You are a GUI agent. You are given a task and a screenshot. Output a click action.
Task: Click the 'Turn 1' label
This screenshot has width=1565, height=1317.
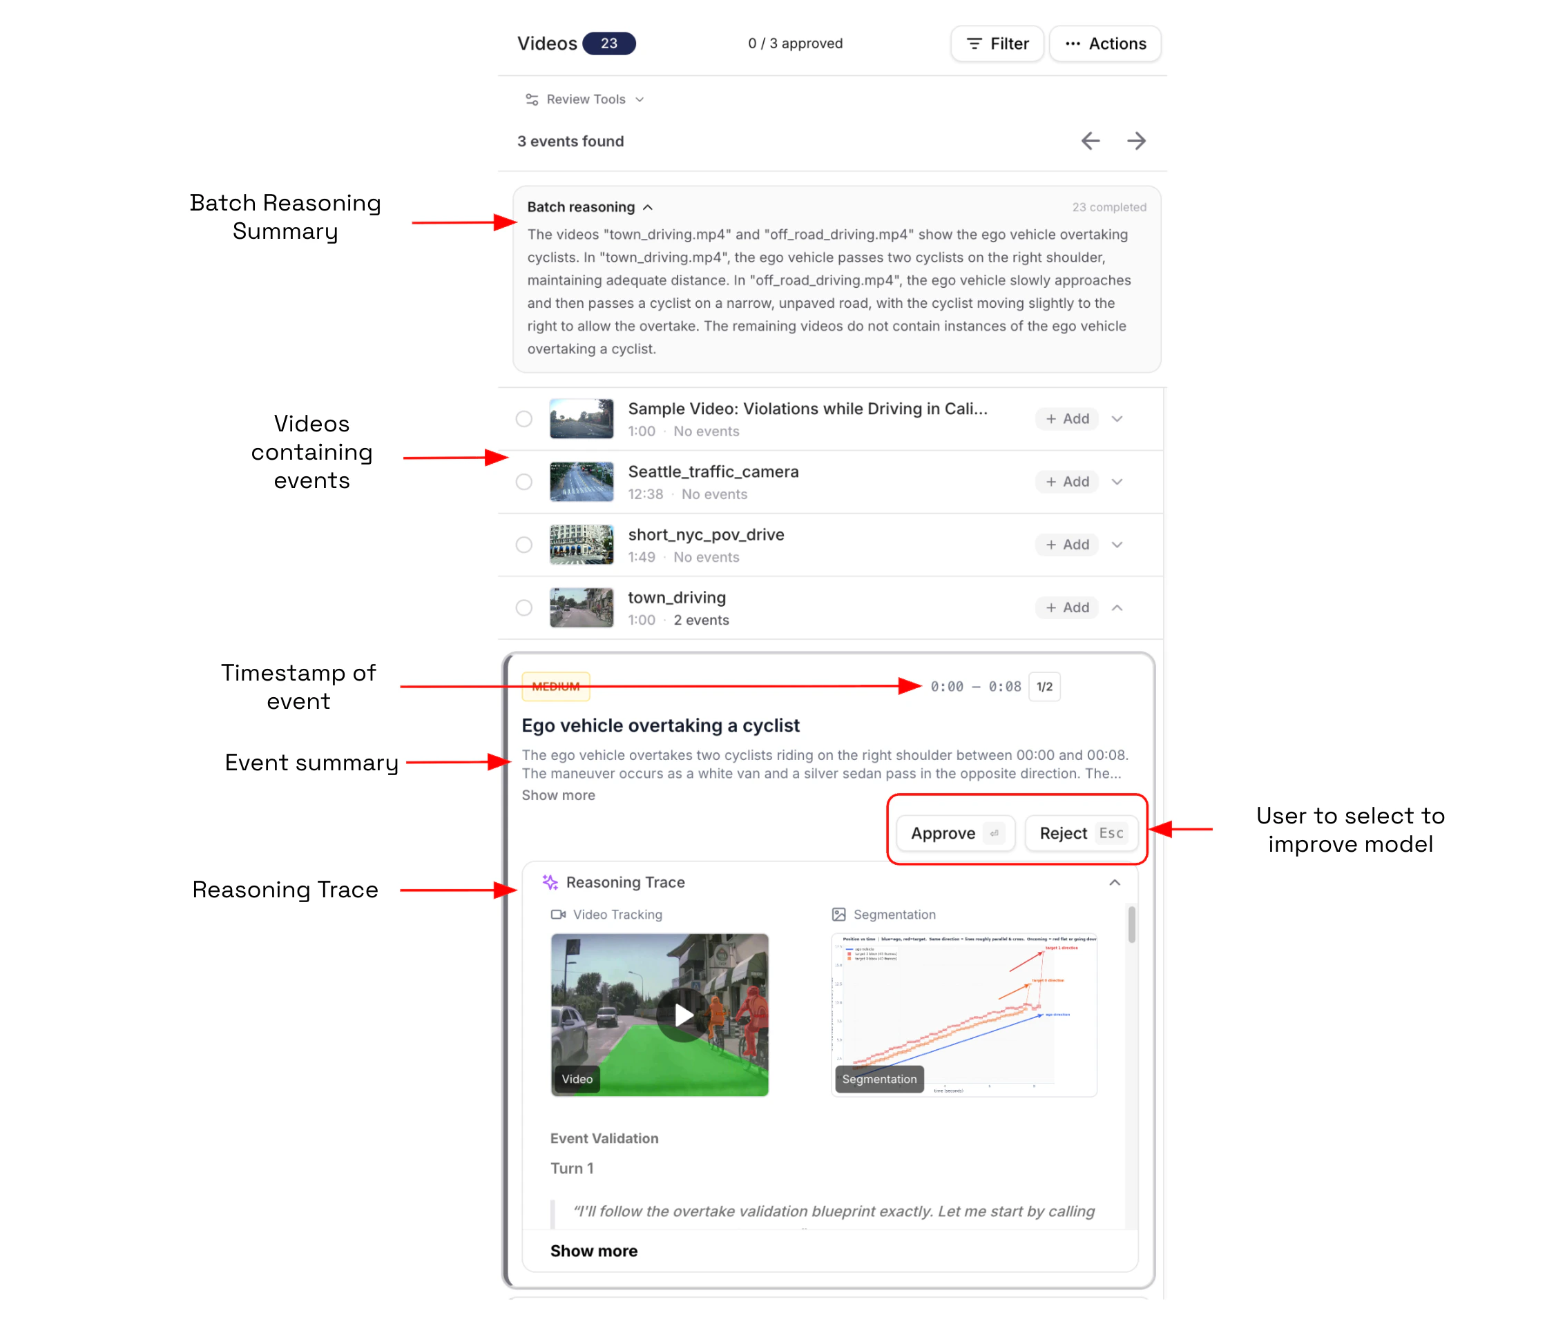tap(573, 1168)
